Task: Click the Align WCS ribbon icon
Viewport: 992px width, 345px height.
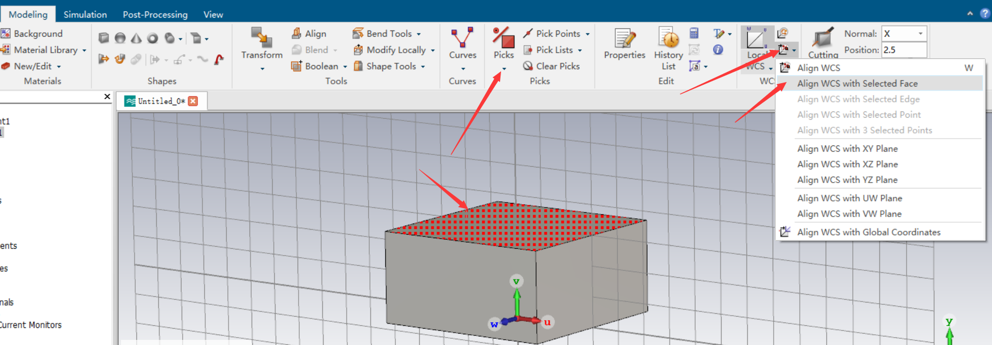Action: click(783, 50)
